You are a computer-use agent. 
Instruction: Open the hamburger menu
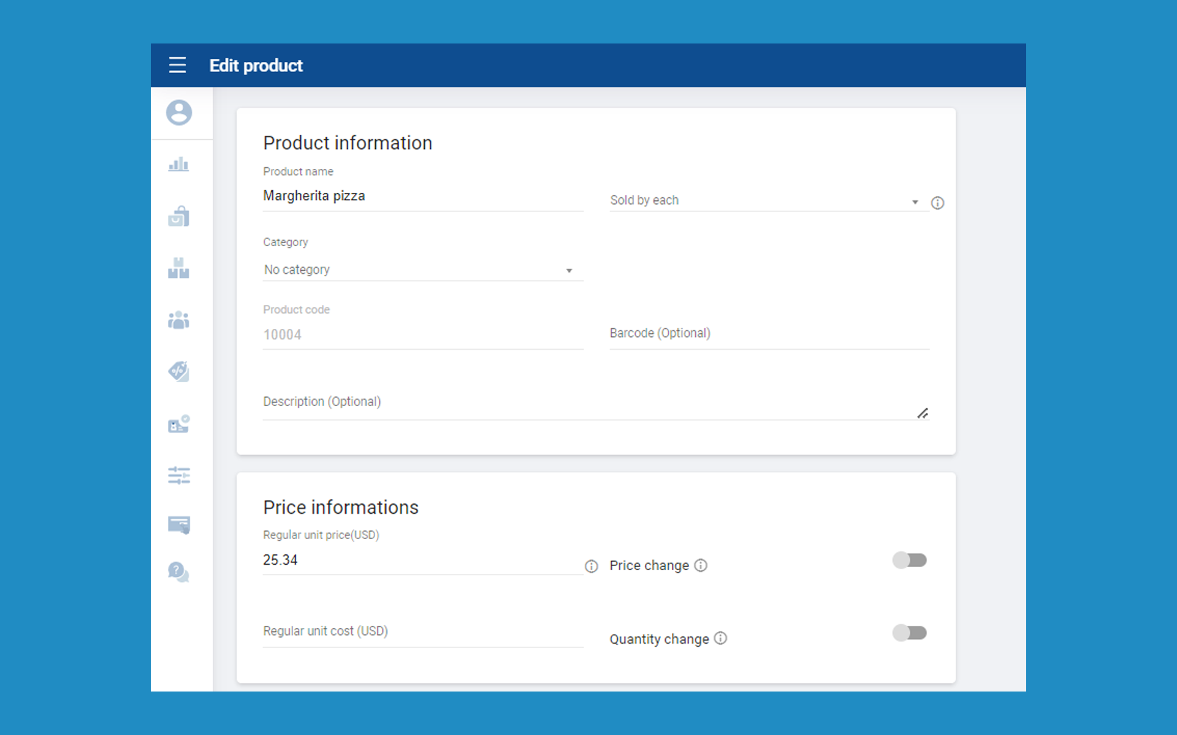pos(177,65)
